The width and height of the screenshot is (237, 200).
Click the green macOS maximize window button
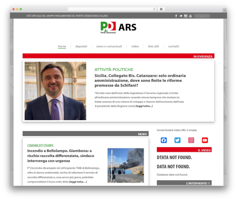coord(21,9)
